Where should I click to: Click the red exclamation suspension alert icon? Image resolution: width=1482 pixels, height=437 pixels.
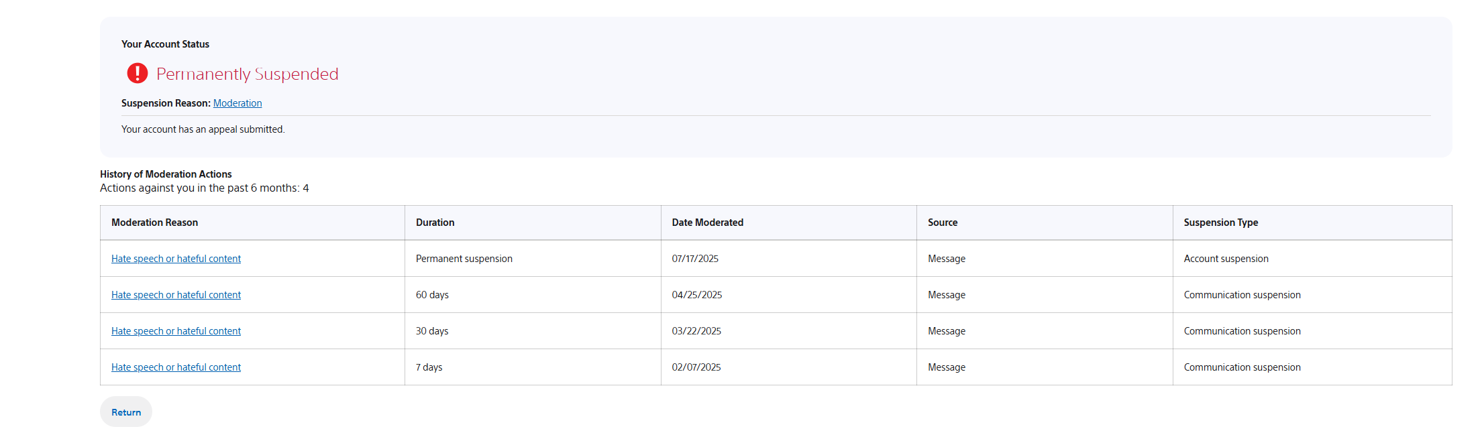click(x=138, y=73)
